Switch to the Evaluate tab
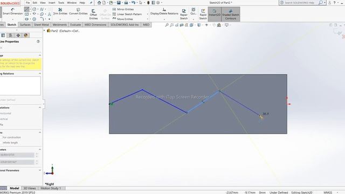The height and width of the screenshot is (194, 345). (75, 25)
